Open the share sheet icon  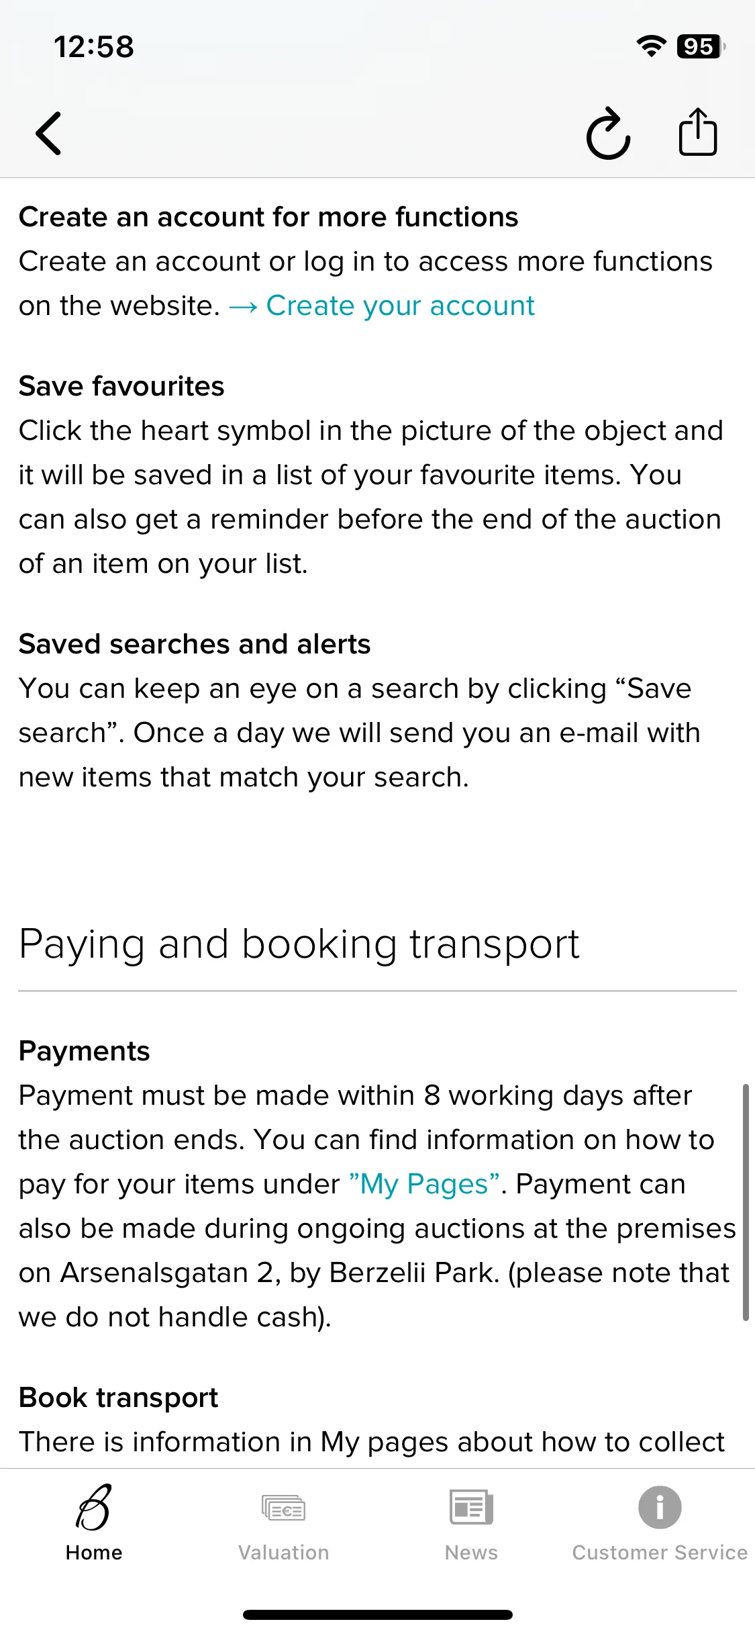point(698,132)
